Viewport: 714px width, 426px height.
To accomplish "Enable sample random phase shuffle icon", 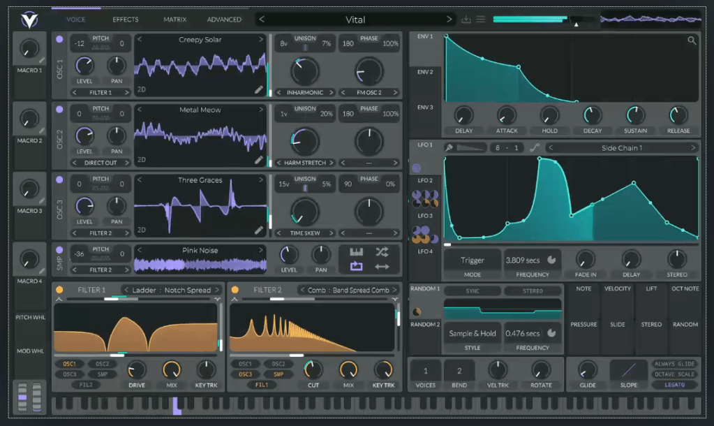I will click(382, 252).
